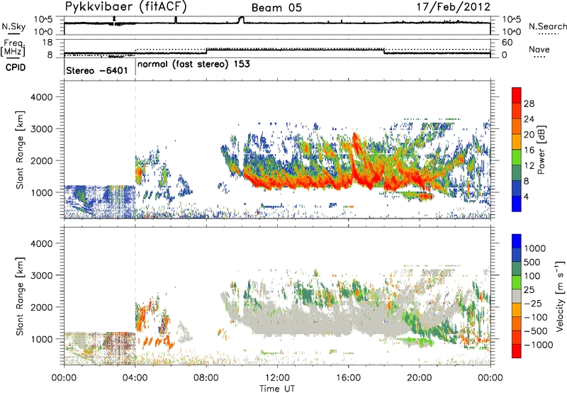Pick the gray -25 to 25 Velocity segment
The height and width of the screenshot is (393, 567).
pos(517,296)
